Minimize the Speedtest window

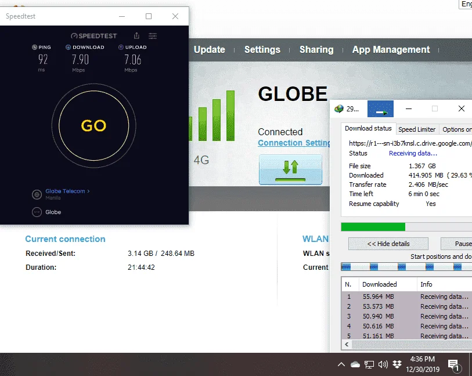(x=122, y=16)
